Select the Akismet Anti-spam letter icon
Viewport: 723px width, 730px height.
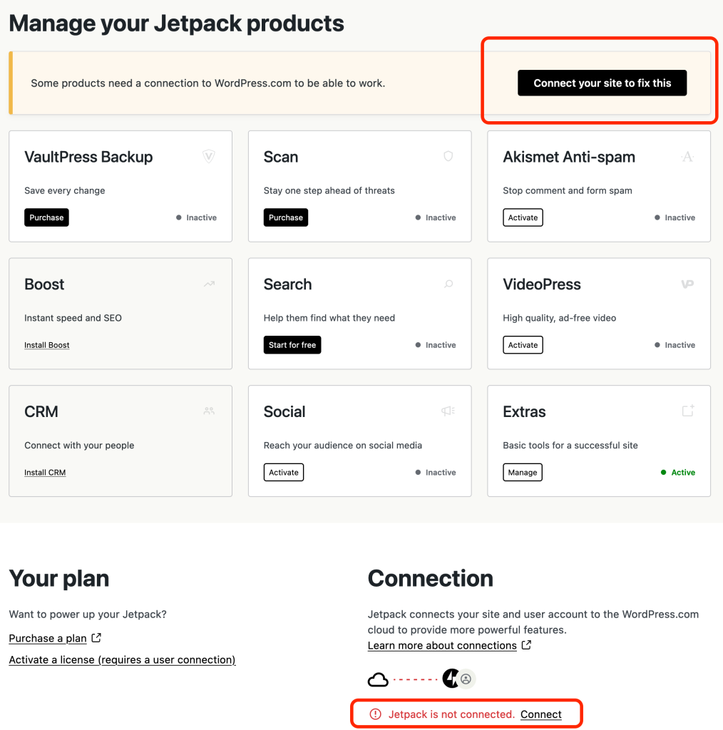(687, 156)
